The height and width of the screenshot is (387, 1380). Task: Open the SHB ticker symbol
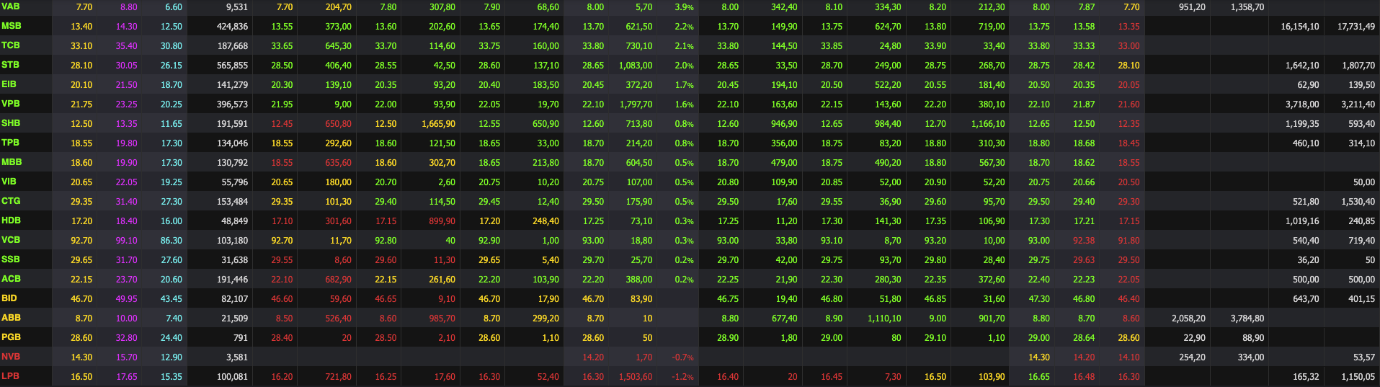(x=11, y=123)
